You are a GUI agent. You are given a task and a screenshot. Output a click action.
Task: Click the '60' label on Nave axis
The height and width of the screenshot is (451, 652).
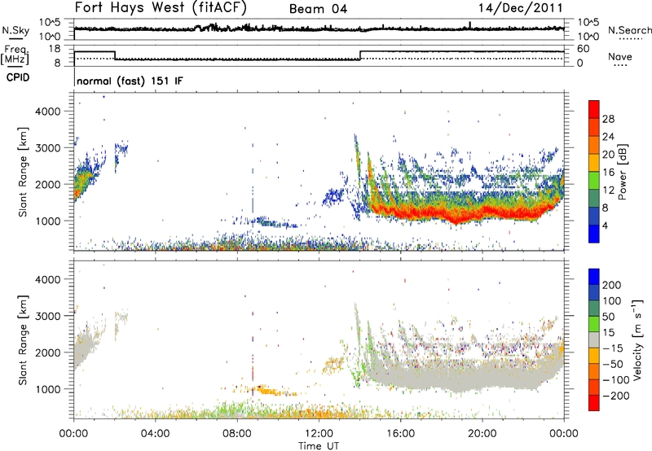[x=583, y=49]
